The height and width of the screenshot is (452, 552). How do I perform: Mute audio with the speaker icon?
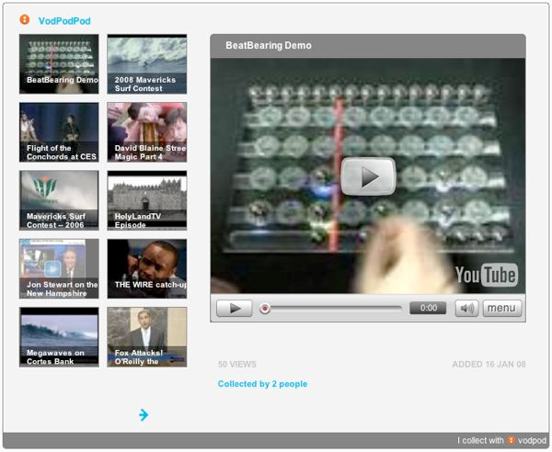pyautogui.click(x=466, y=309)
